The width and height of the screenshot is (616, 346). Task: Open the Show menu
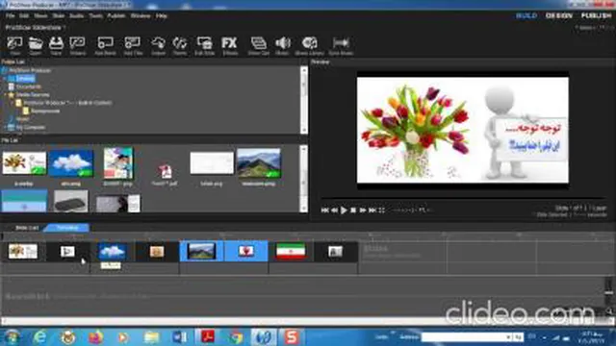(x=40, y=16)
